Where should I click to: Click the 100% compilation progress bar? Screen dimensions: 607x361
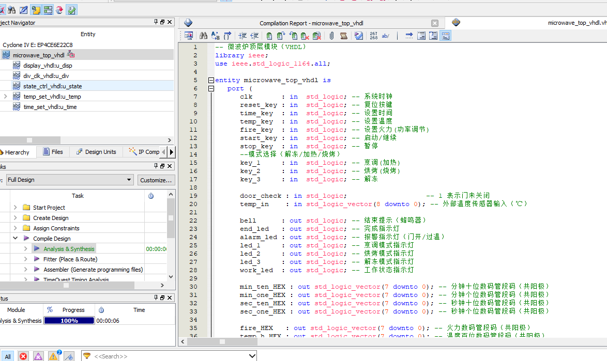[69, 320]
